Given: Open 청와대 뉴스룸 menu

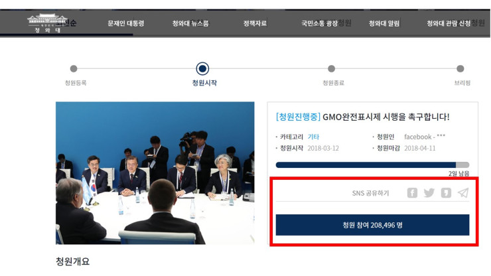Looking at the screenshot, I should (190, 23).
